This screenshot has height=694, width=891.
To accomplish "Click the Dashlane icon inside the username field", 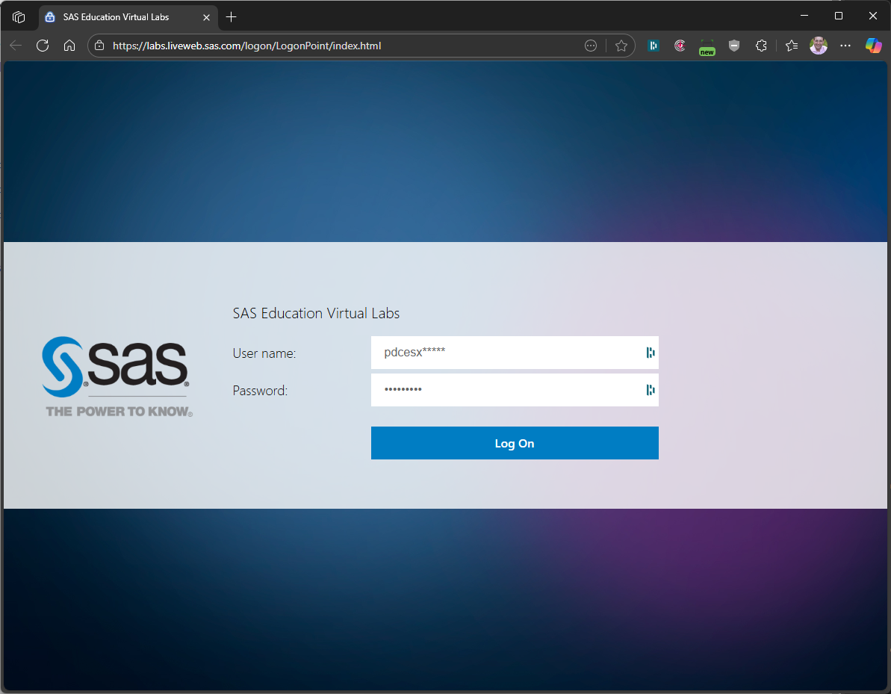I will [x=651, y=352].
